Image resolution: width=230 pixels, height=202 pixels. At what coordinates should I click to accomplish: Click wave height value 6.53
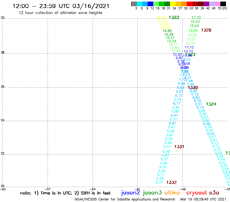[211, 134]
